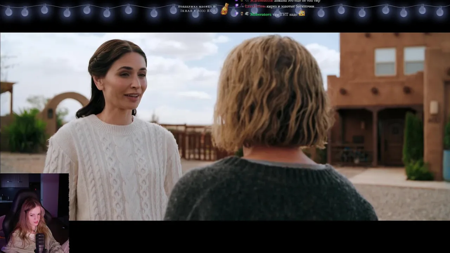This screenshot has height=253, width=450.
Task: Click the golden bottle donation icon
Action: [225, 9]
